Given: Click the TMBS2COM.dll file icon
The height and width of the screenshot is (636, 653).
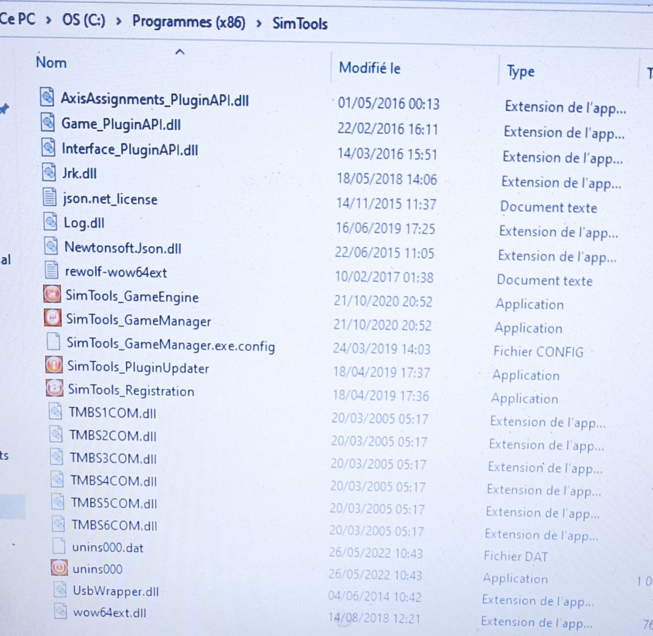Looking at the screenshot, I should 56,434.
